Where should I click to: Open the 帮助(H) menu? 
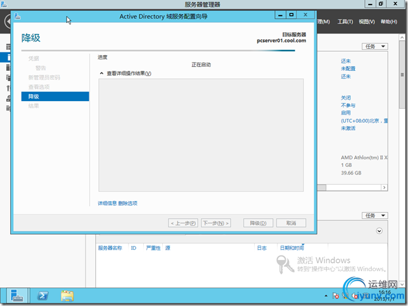(389, 22)
